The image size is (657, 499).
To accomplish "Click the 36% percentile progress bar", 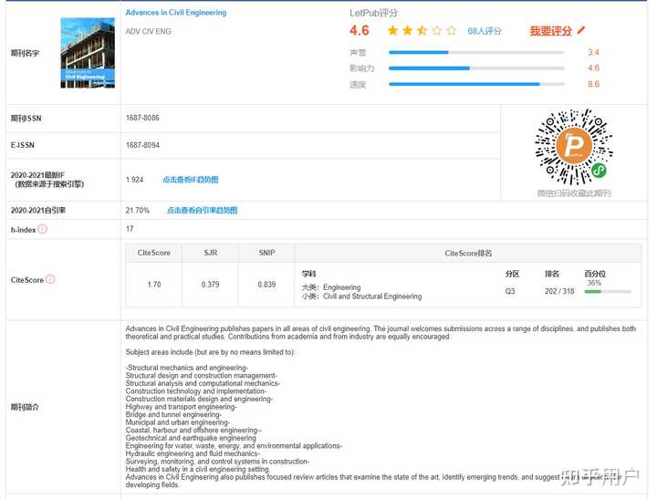I will click(608, 292).
